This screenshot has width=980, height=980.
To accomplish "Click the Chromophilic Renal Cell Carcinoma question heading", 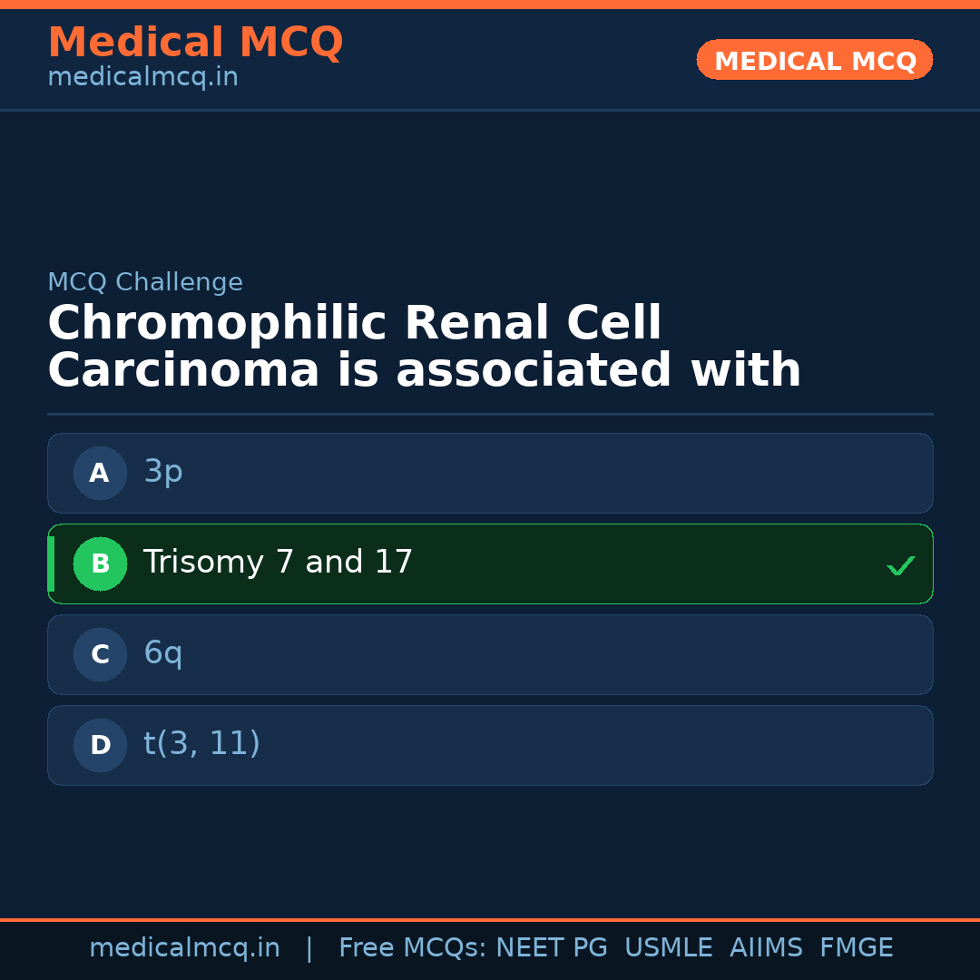I will pos(424,348).
